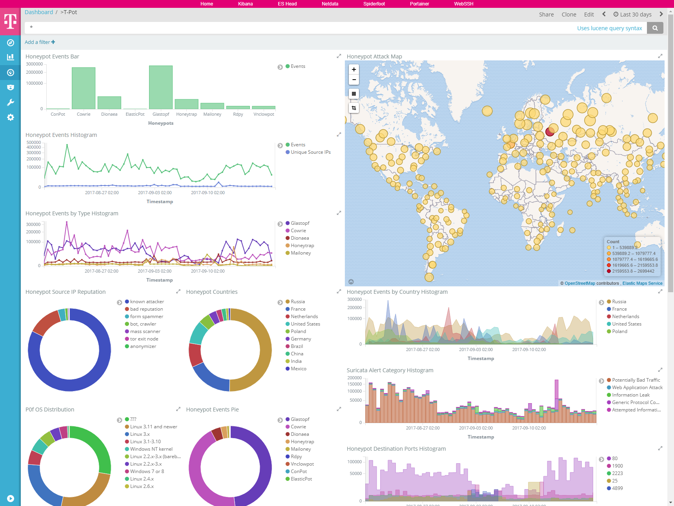The image size is (674, 506).
Task: Open Management gear icon in sidebar
Action: click(11, 117)
